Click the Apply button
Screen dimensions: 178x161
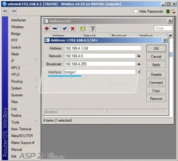coord(156,65)
